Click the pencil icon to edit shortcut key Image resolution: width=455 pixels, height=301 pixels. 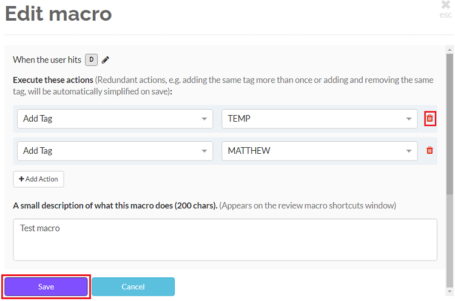coord(106,60)
